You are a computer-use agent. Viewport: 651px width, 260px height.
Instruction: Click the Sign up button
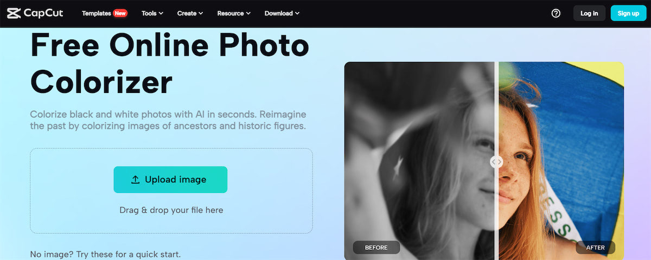coord(628,14)
